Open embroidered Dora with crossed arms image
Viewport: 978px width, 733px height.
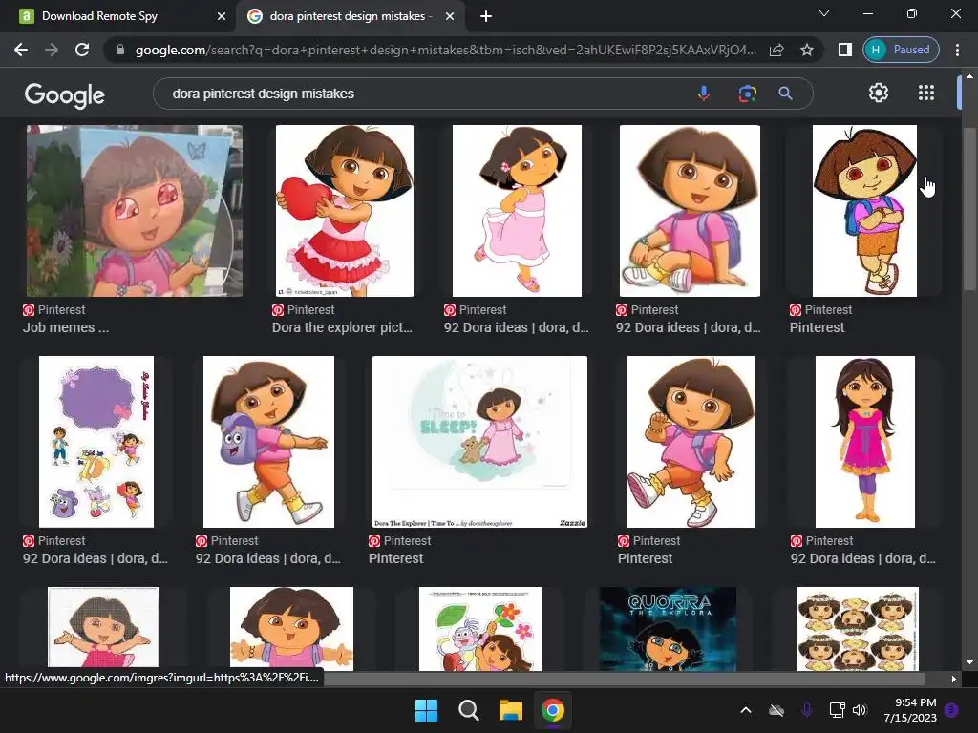[864, 211]
